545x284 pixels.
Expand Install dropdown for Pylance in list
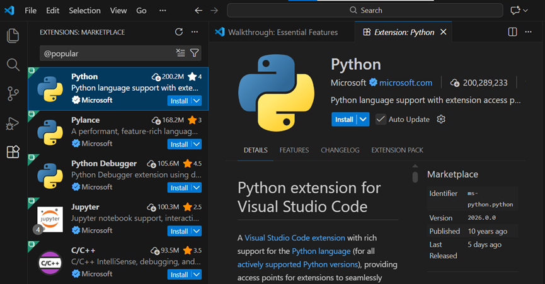(197, 144)
